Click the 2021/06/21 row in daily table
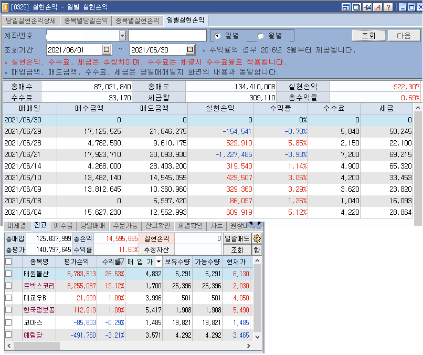Viewport: 423px width, 355px height. [208, 154]
